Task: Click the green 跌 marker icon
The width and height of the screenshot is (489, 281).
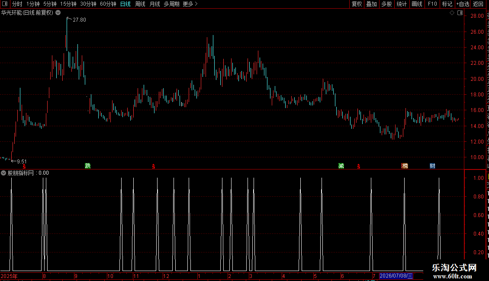Action: (x=88, y=166)
